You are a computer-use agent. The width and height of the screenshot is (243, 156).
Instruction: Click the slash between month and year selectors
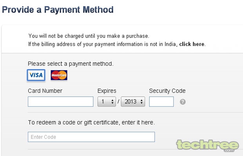click(x=118, y=102)
